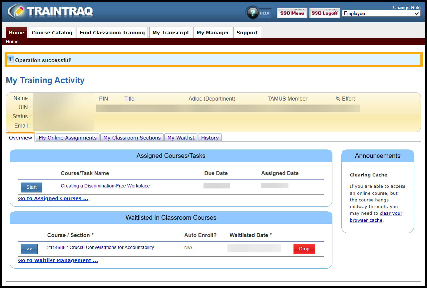Sort by Course / Section column header
The image size is (427, 288).
click(x=69, y=235)
